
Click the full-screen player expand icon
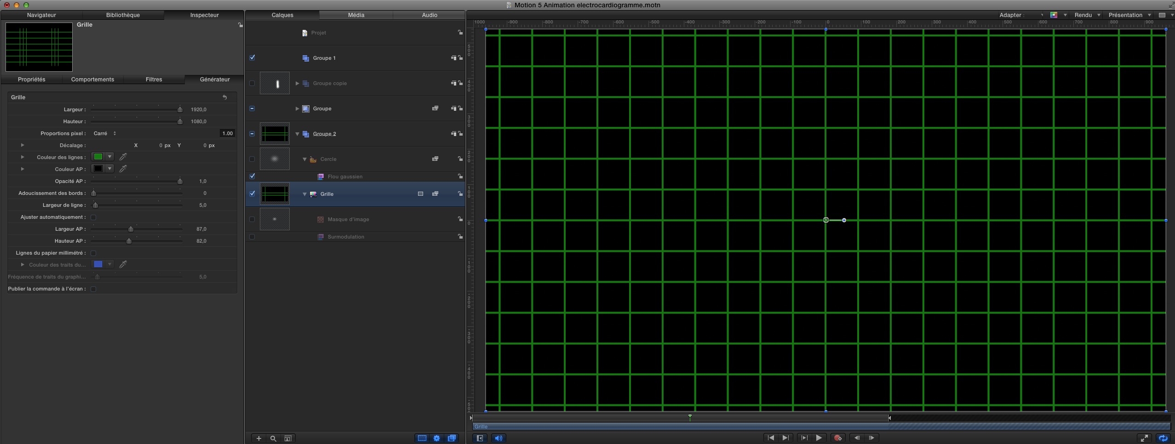tap(1144, 438)
